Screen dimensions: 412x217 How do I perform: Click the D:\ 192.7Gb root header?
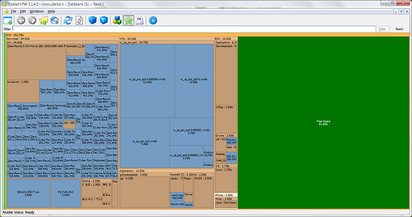click(x=207, y=35)
